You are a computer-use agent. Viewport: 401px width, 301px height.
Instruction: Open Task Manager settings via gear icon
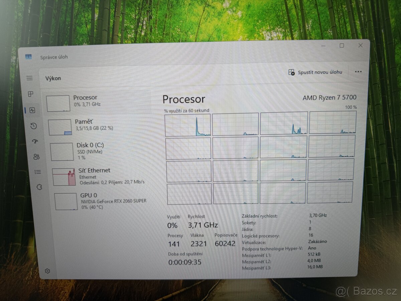click(x=47, y=271)
